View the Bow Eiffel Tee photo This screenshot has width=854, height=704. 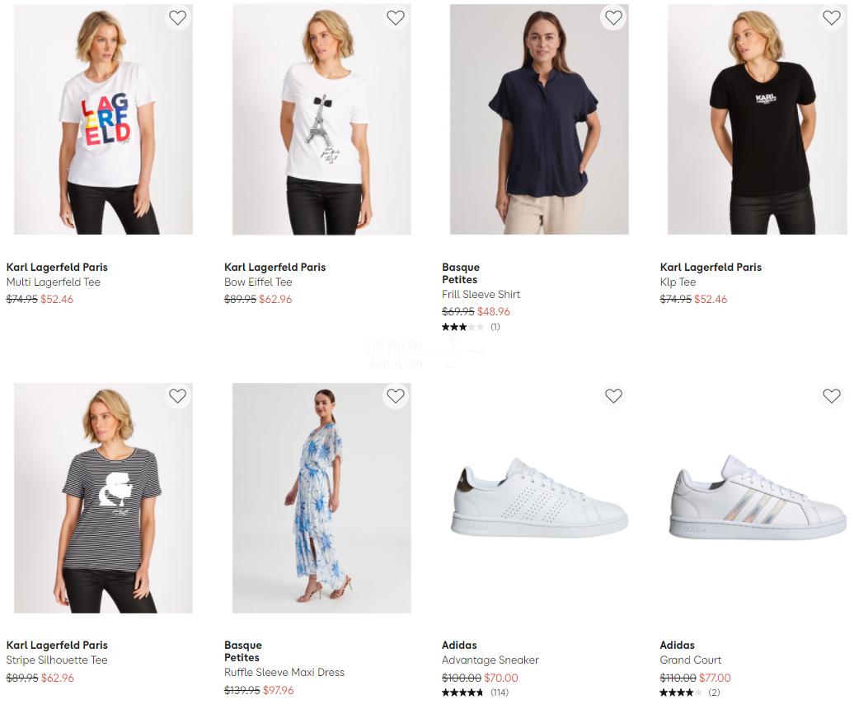pos(321,124)
